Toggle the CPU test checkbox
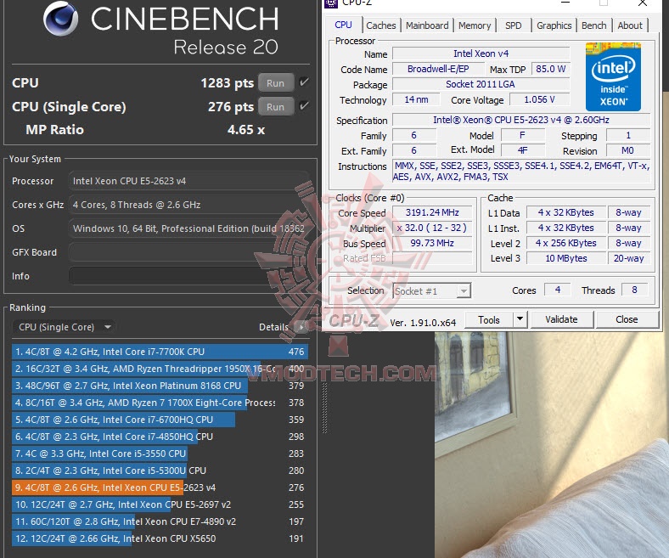 pos(304,82)
